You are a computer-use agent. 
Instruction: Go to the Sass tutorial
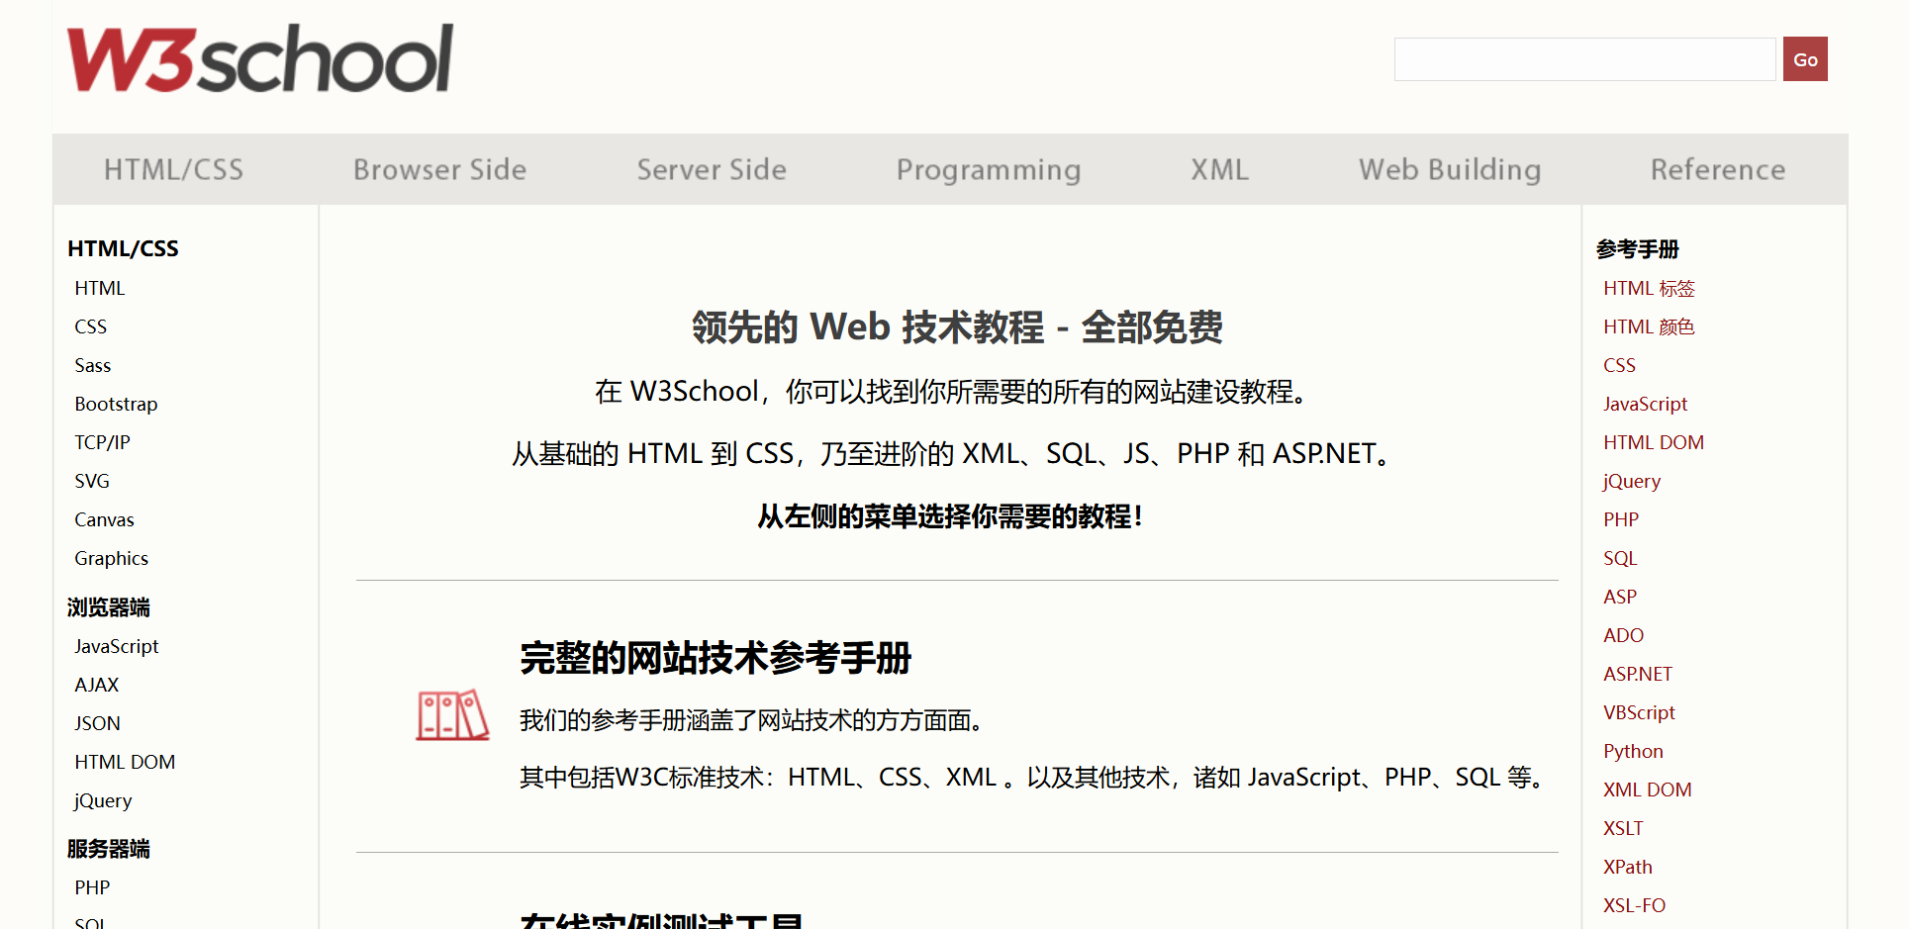92,365
